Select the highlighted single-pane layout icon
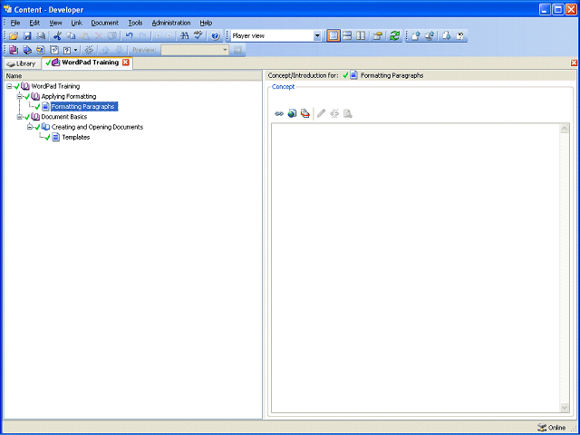This screenshot has height=435, width=580. pyautogui.click(x=333, y=36)
